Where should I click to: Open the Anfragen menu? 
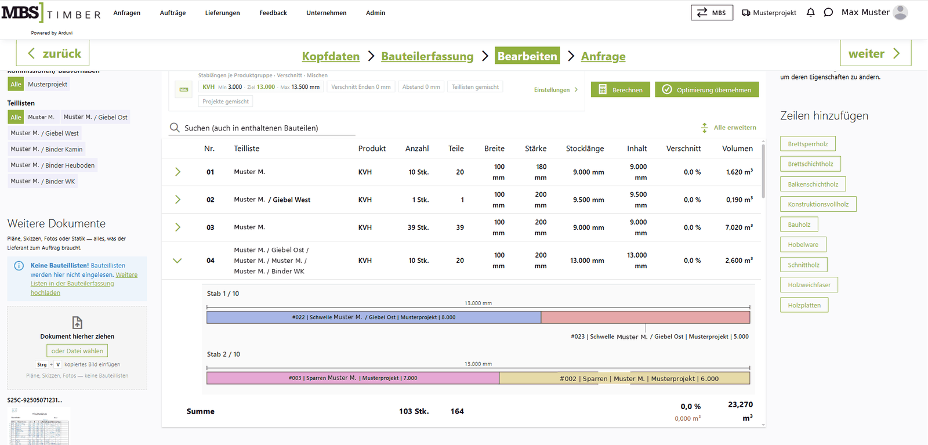coord(127,13)
